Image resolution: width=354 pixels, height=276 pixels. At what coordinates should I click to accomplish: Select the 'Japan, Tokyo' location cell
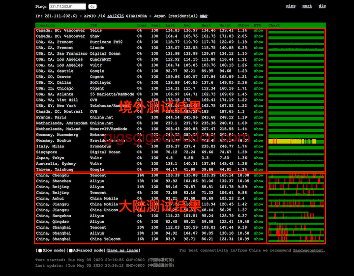click(50, 158)
